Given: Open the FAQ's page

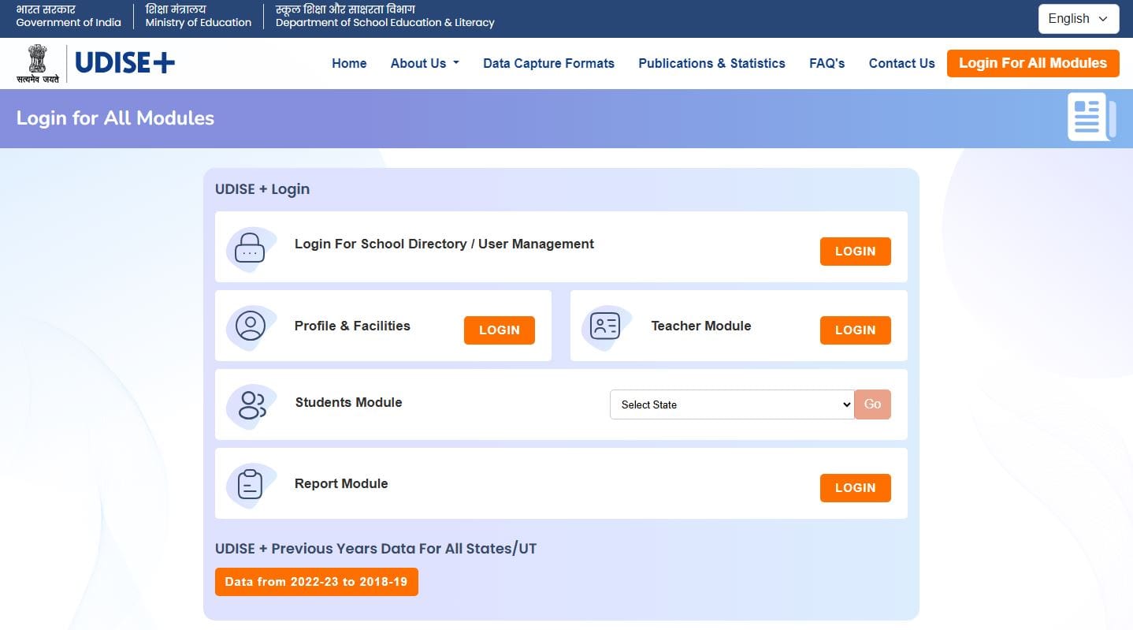Looking at the screenshot, I should click(x=827, y=63).
